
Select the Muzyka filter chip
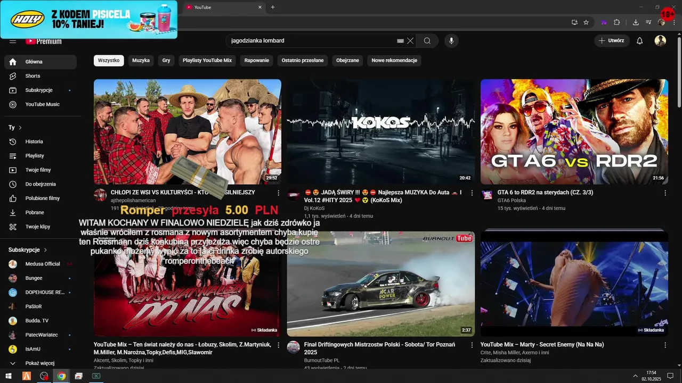tap(141, 61)
